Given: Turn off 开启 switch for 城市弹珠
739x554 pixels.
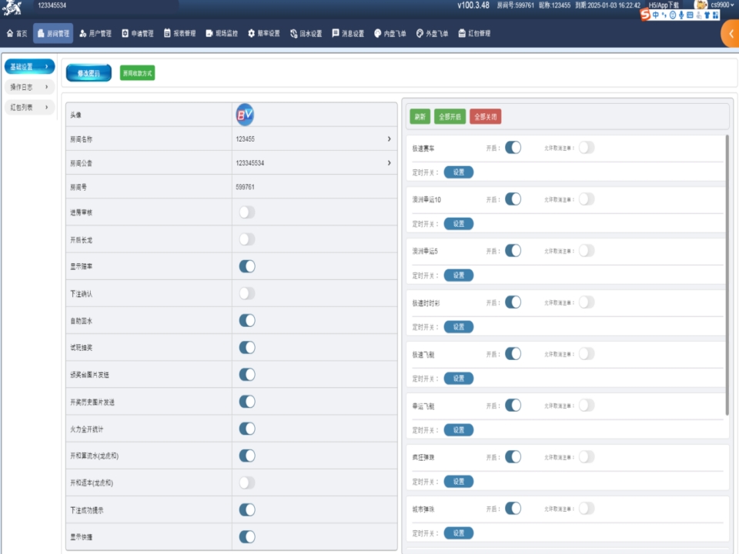Looking at the screenshot, I should [513, 509].
